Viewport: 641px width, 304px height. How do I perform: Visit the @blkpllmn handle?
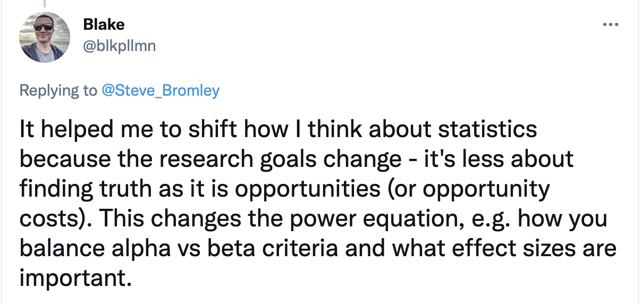120,46
